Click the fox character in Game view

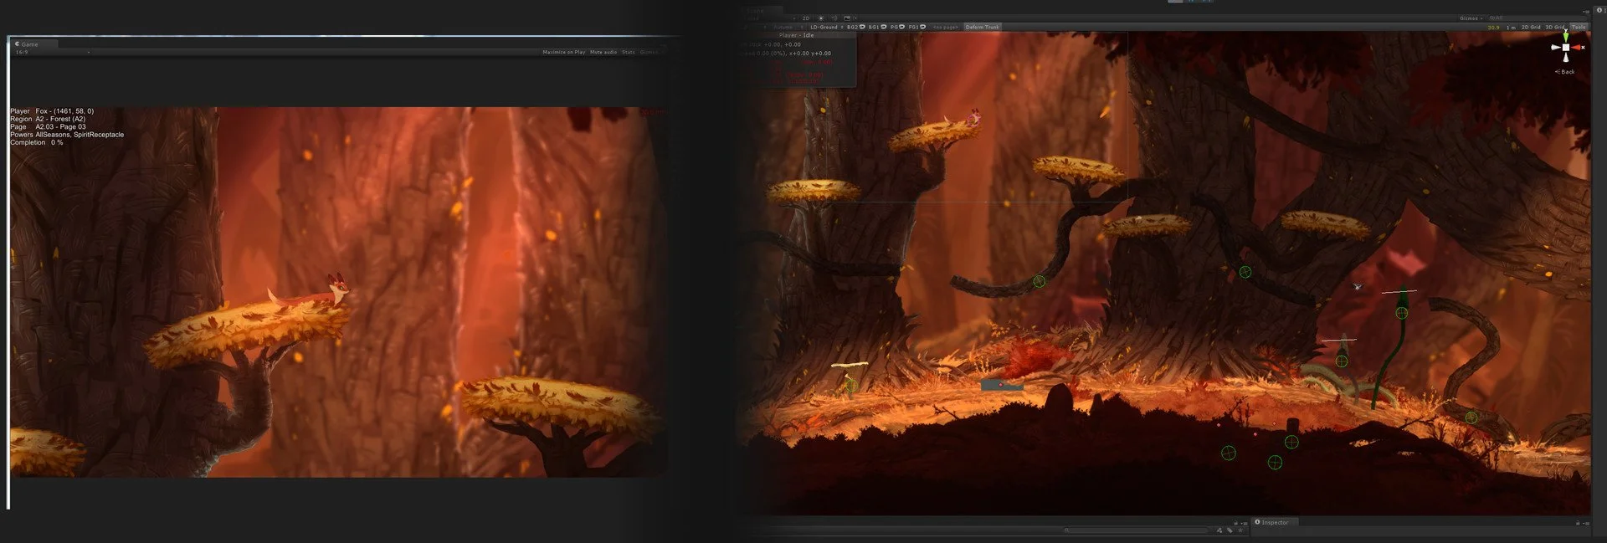(x=310, y=291)
